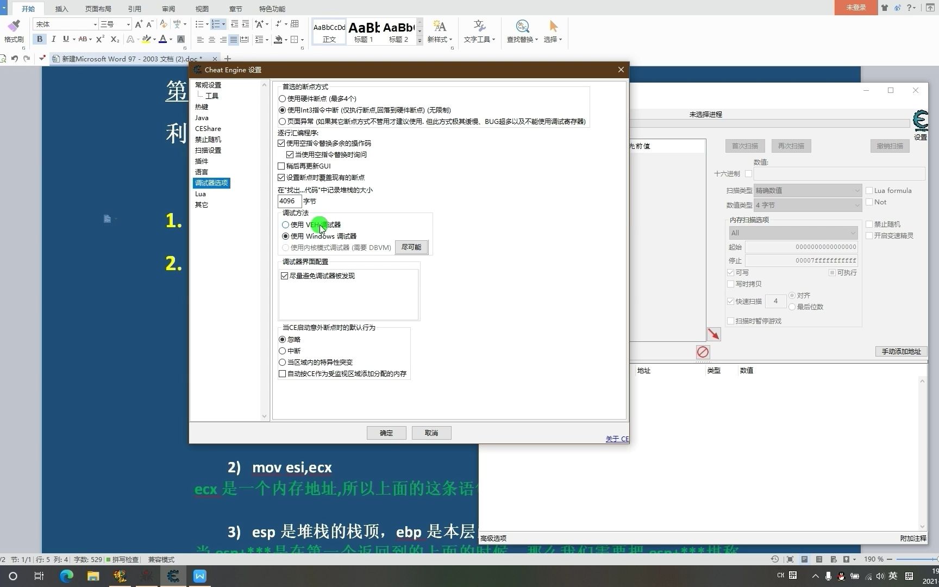Apply subscript X₂ formatting

click(x=115, y=39)
